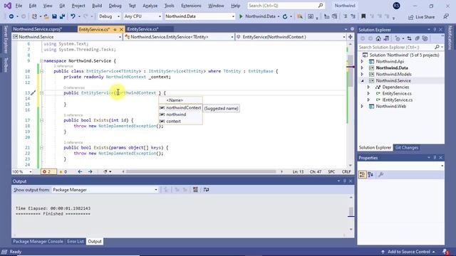Toggle the bookmark icon in toolbar
This screenshot has height=256, width=456.
pyautogui.click(x=363, y=16)
